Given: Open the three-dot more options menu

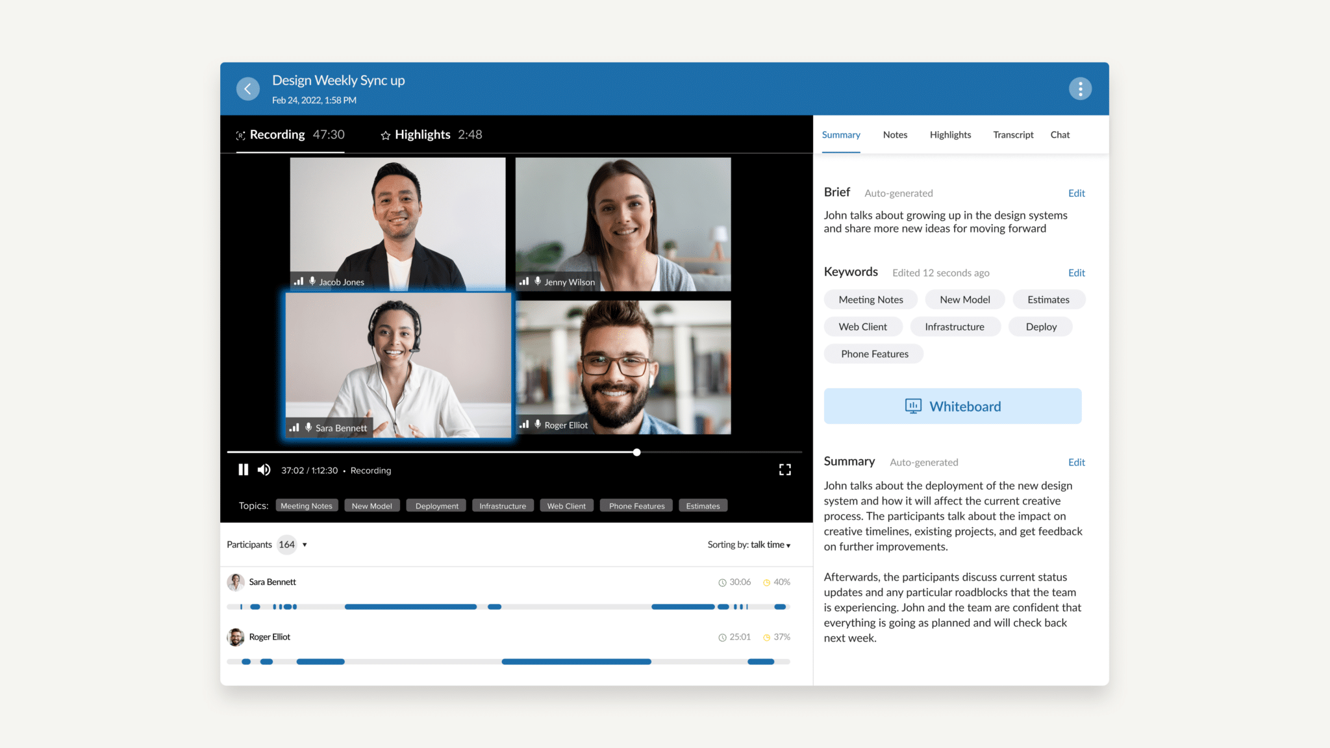Looking at the screenshot, I should click(1080, 88).
